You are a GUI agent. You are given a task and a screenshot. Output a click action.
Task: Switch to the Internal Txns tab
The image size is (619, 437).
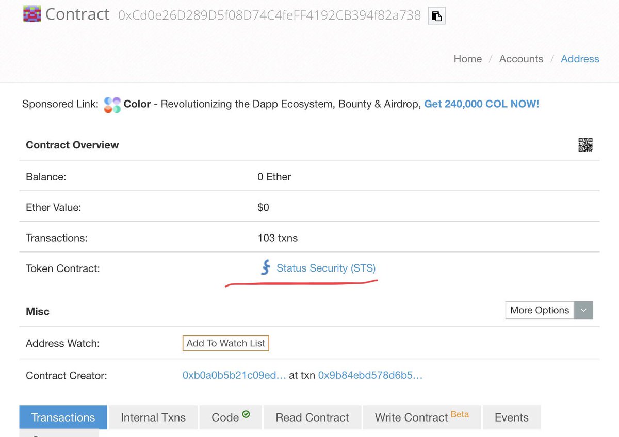click(153, 417)
